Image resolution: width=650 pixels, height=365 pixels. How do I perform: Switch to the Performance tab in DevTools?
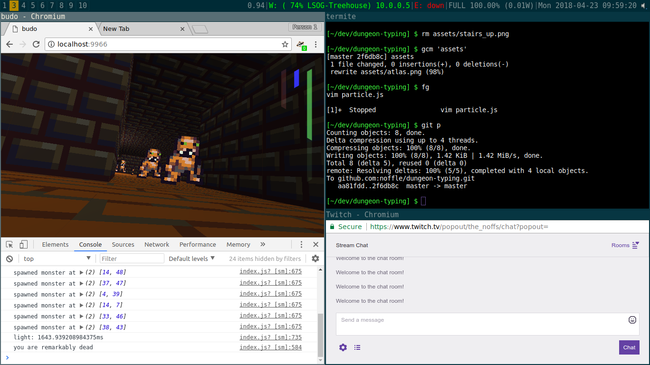point(198,245)
